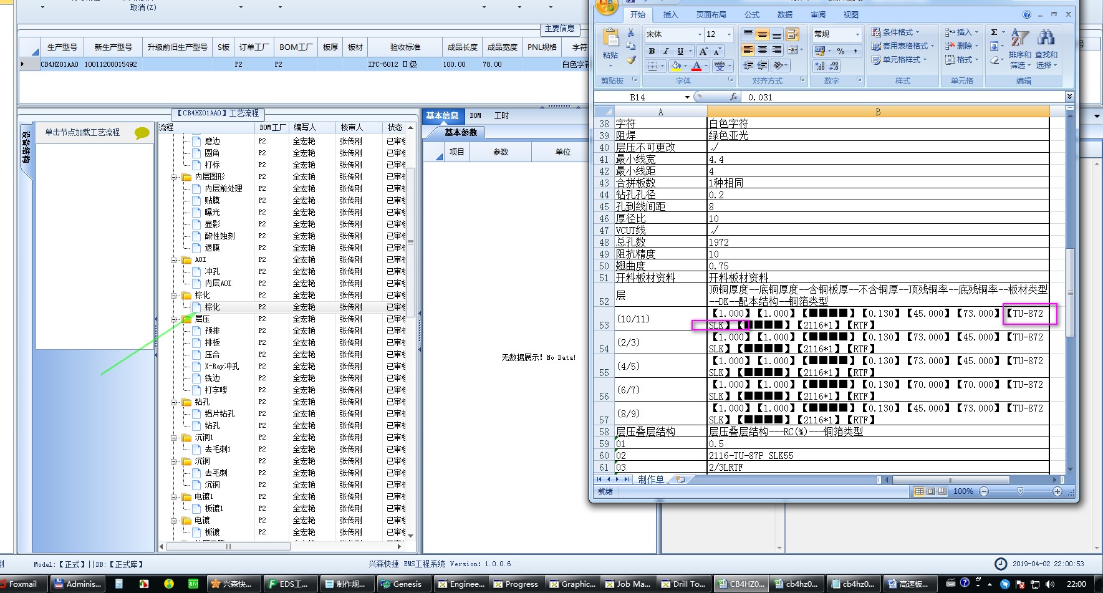Switch to the 数据 ribbon tab
The image size is (1103, 593).
(785, 15)
